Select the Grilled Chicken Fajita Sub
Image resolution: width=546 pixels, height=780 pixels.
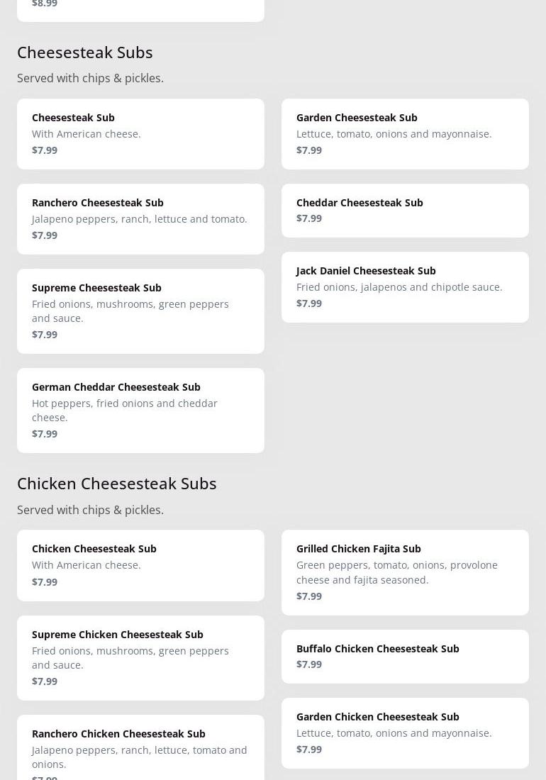coord(405,572)
